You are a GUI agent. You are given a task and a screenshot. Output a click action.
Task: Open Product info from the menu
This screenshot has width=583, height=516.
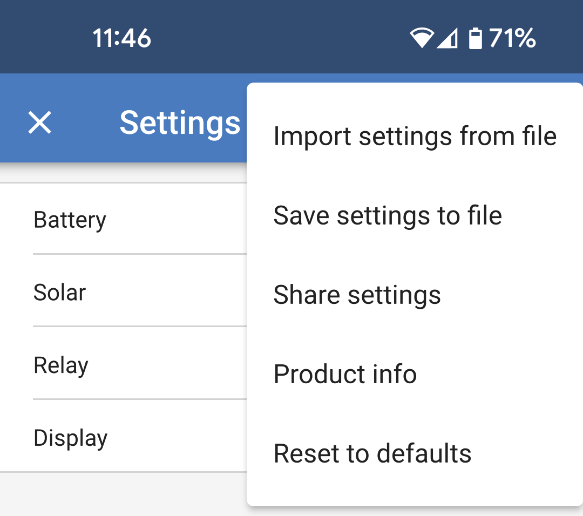point(345,374)
